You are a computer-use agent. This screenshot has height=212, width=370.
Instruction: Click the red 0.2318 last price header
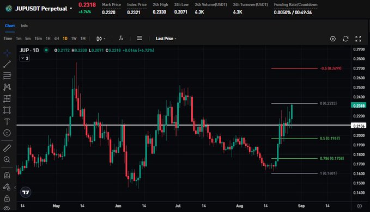(87, 5)
